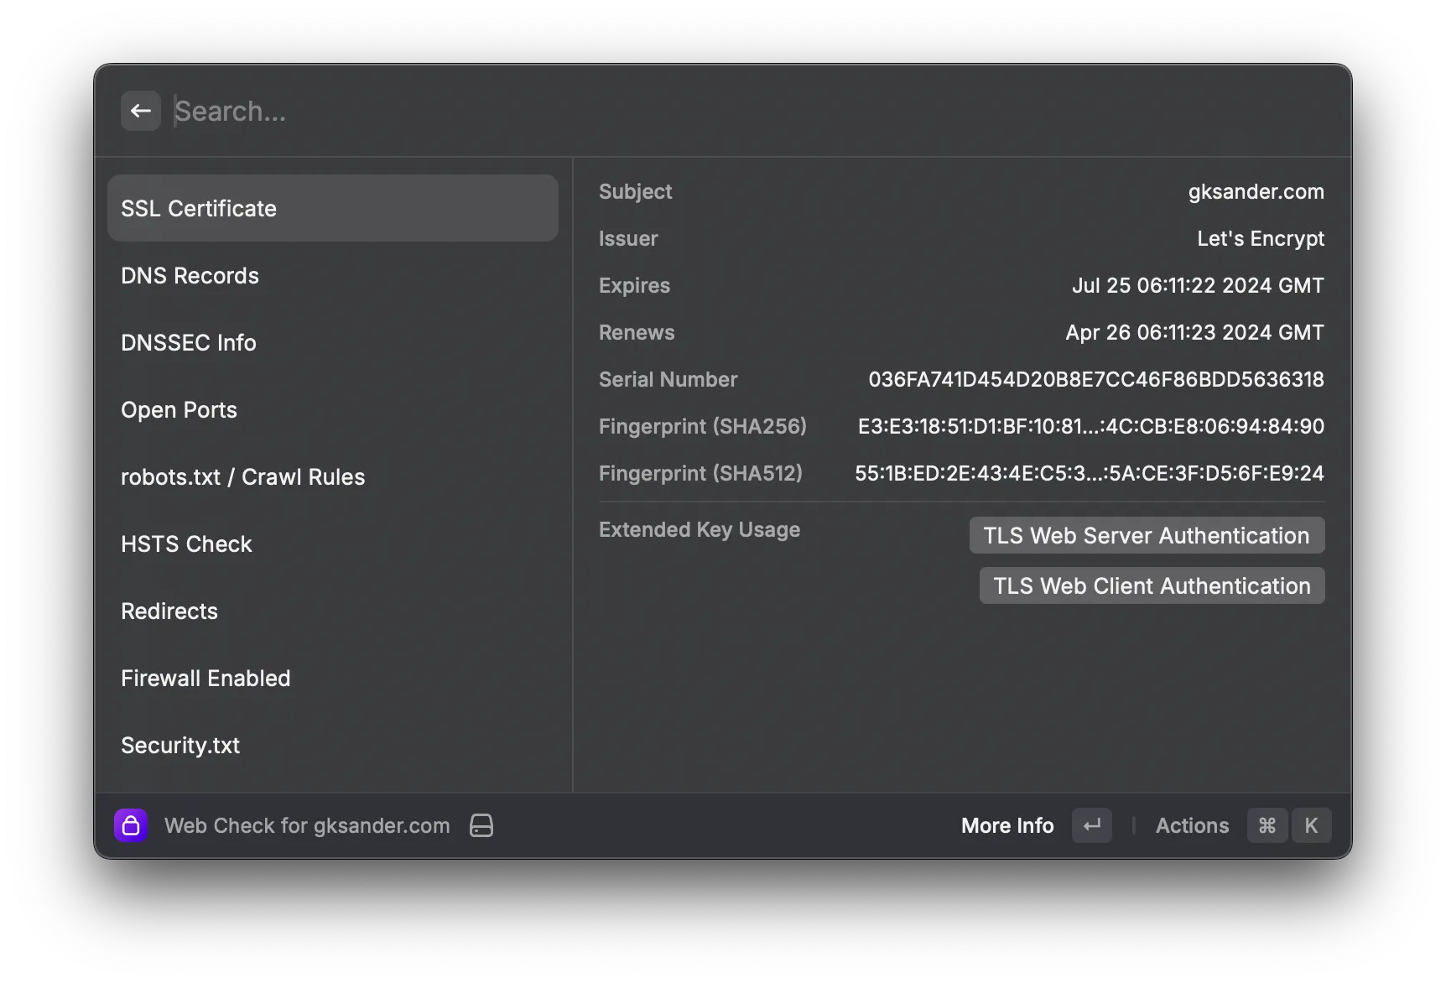Select Security.txt in the list
Screen dimensions: 1446x983
click(x=333, y=745)
